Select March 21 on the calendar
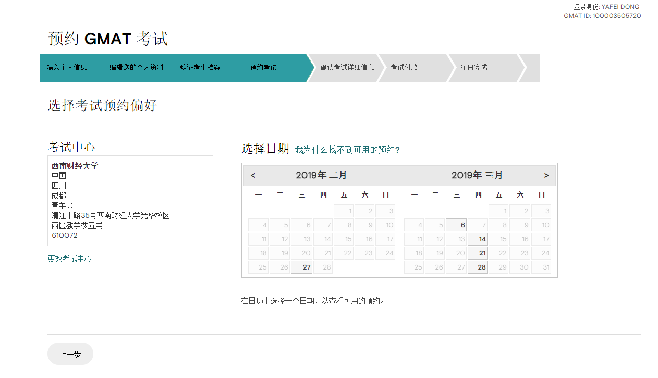This screenshot has height=378, width=658. 478,253
